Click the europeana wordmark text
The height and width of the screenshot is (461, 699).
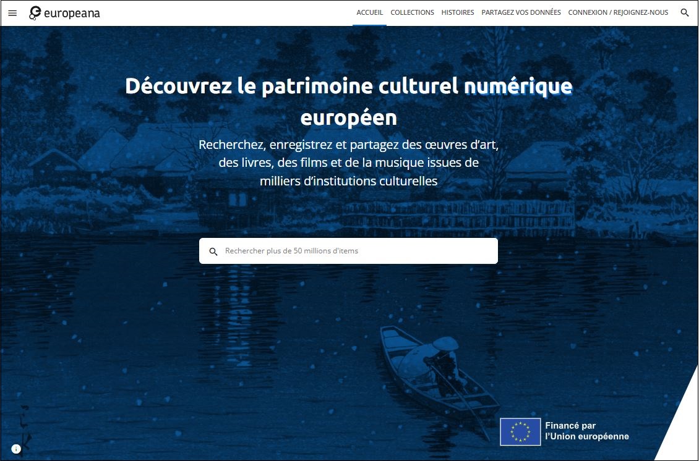[72, 13]
